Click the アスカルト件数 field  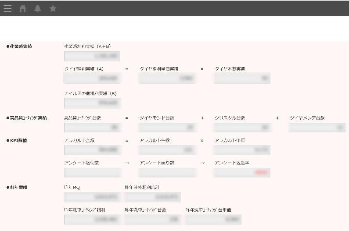[x=167, y=150]
